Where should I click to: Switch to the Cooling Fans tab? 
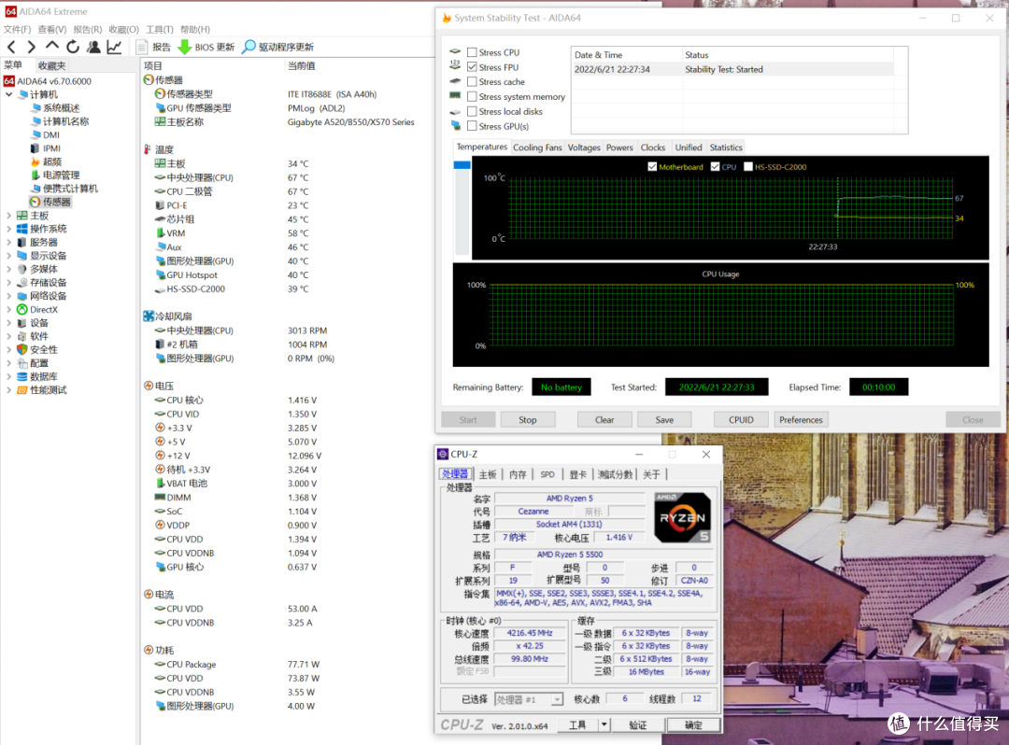click(537, 148)
